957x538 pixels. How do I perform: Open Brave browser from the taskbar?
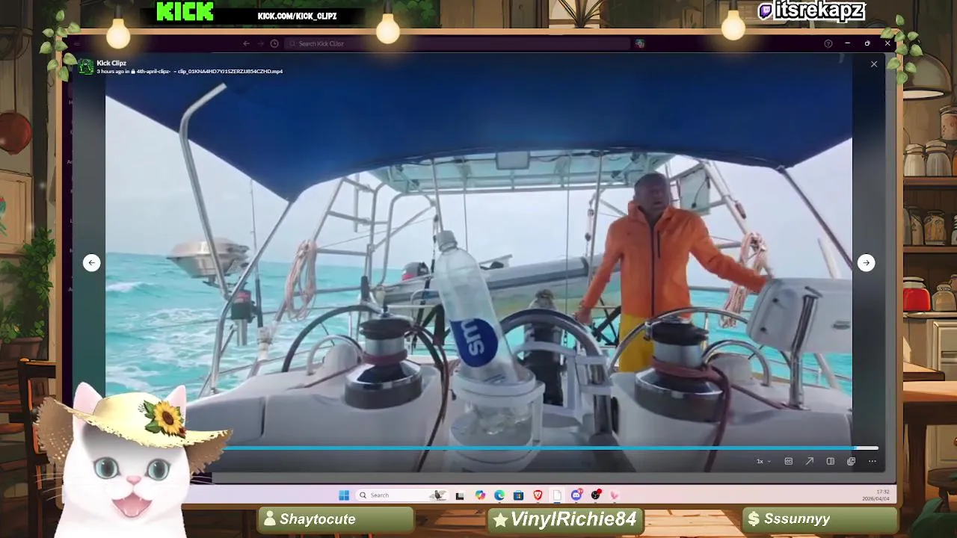538,495
